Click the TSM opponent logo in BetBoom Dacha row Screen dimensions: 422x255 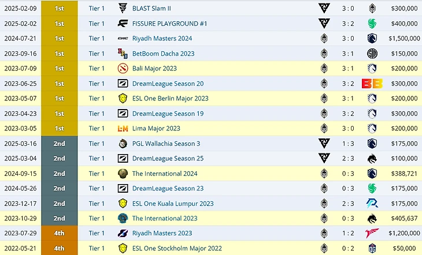372,54
